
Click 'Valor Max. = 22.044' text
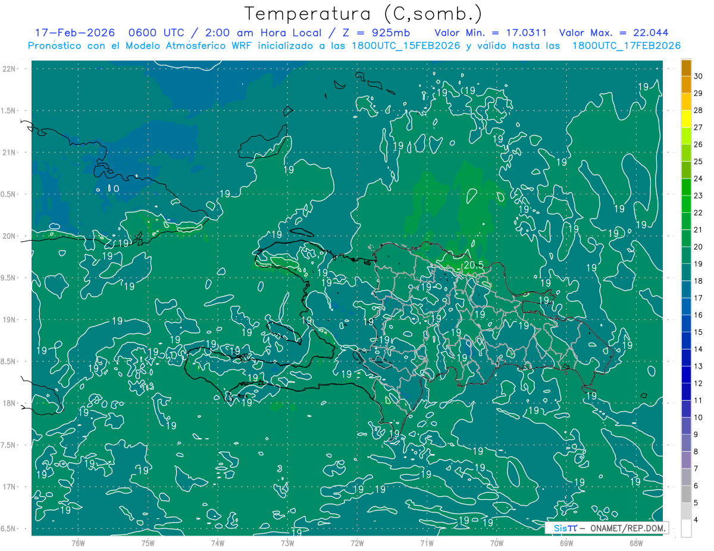pyautogui.click(x=615, y=33)
